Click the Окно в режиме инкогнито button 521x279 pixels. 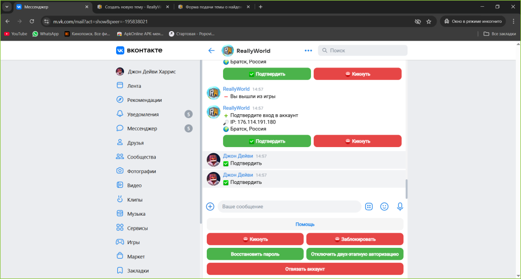tap(473, 21)
